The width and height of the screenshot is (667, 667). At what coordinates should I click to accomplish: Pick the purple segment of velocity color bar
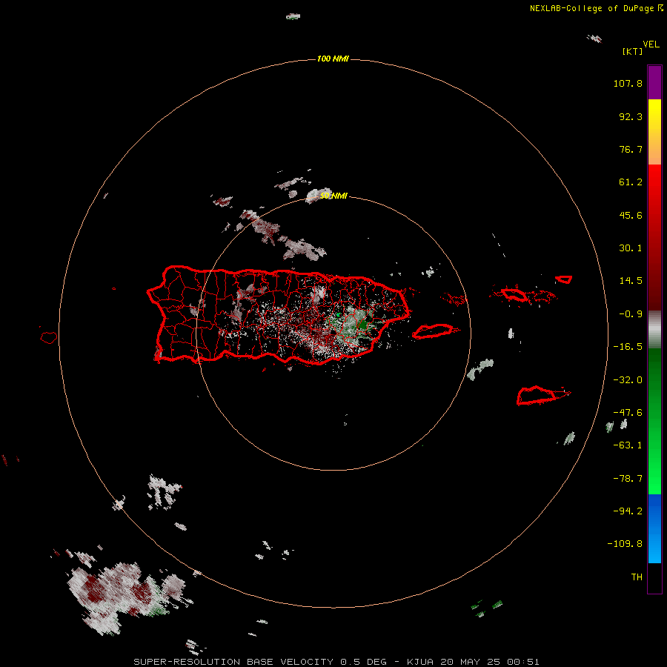(654, 82)
